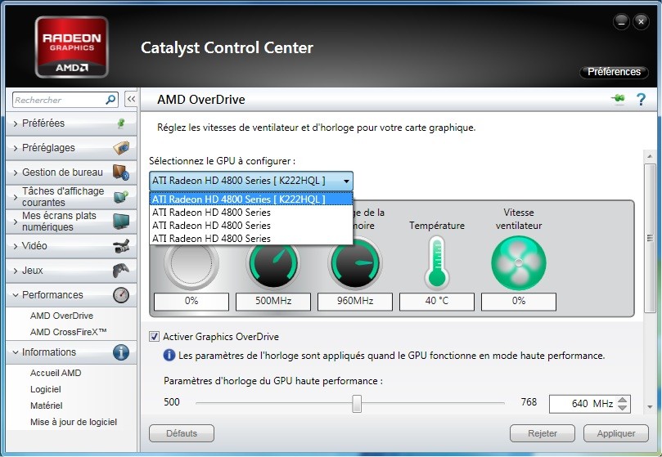Screen dimensions: 662x457
Task: Open the Logiciel information page
Action: (46, 389)
